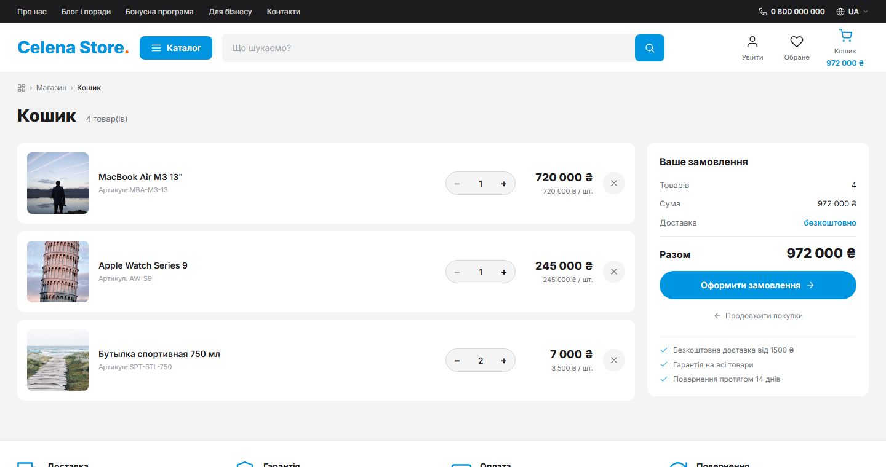
Task: Open the UA language dropdown
Action: (x=852, y=12)
